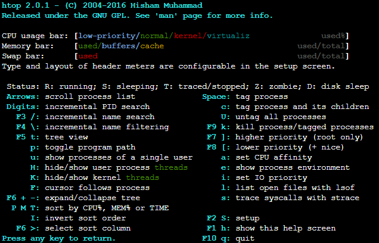Select green 'normal' in the CPU bar legend
This screenshot has height=243, width=379.
click(x=154, y=36)
